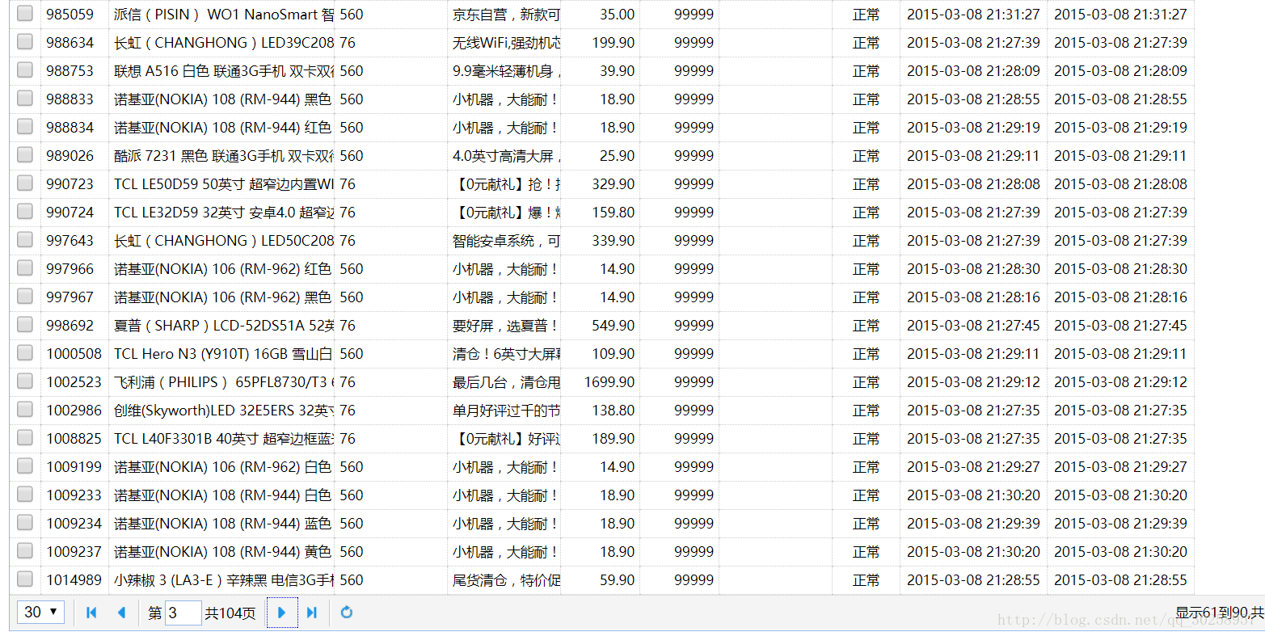The image size is (1265, 636).
Task: Select the row checkbox for item 988753
Action: point(25,70)
